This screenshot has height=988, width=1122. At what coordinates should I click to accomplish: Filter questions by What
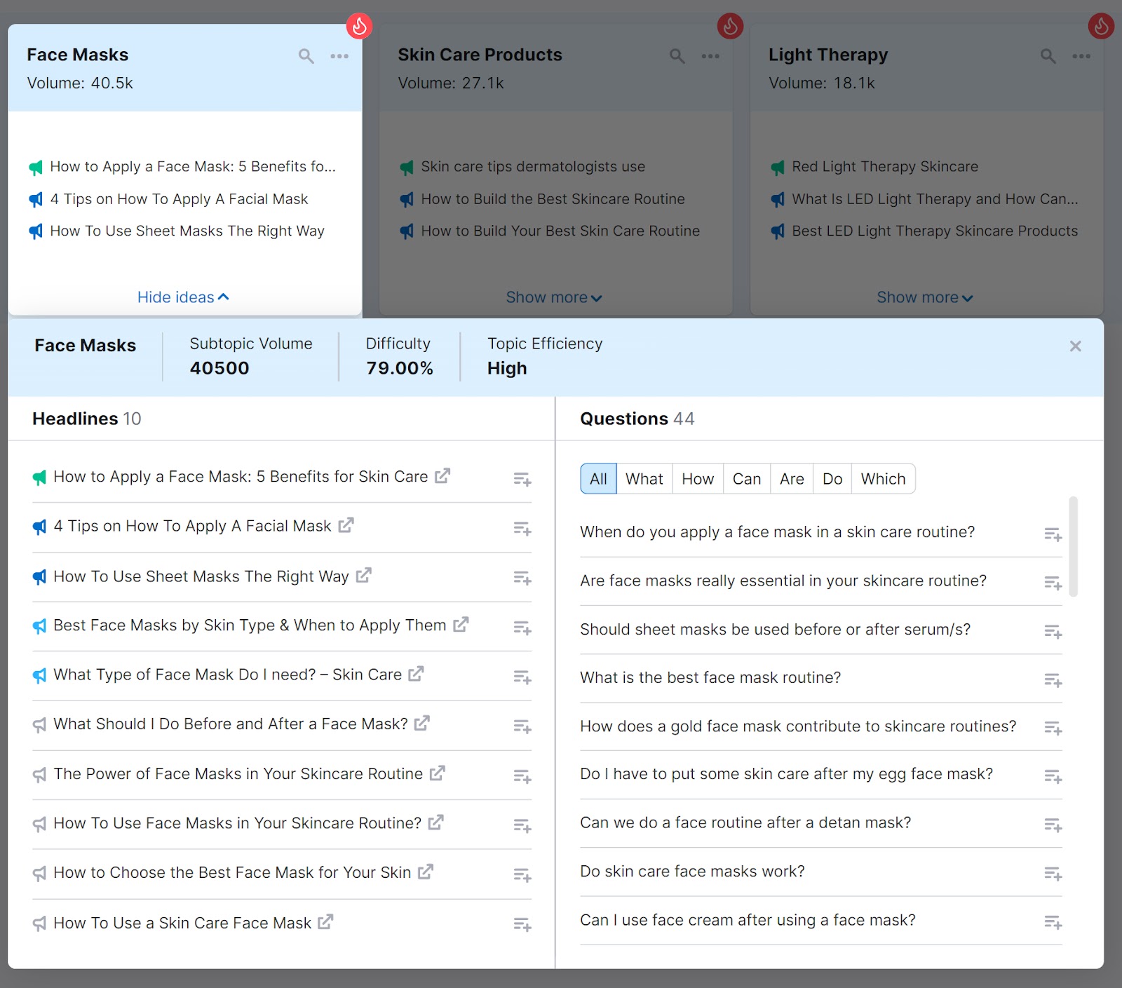point(644,478)
